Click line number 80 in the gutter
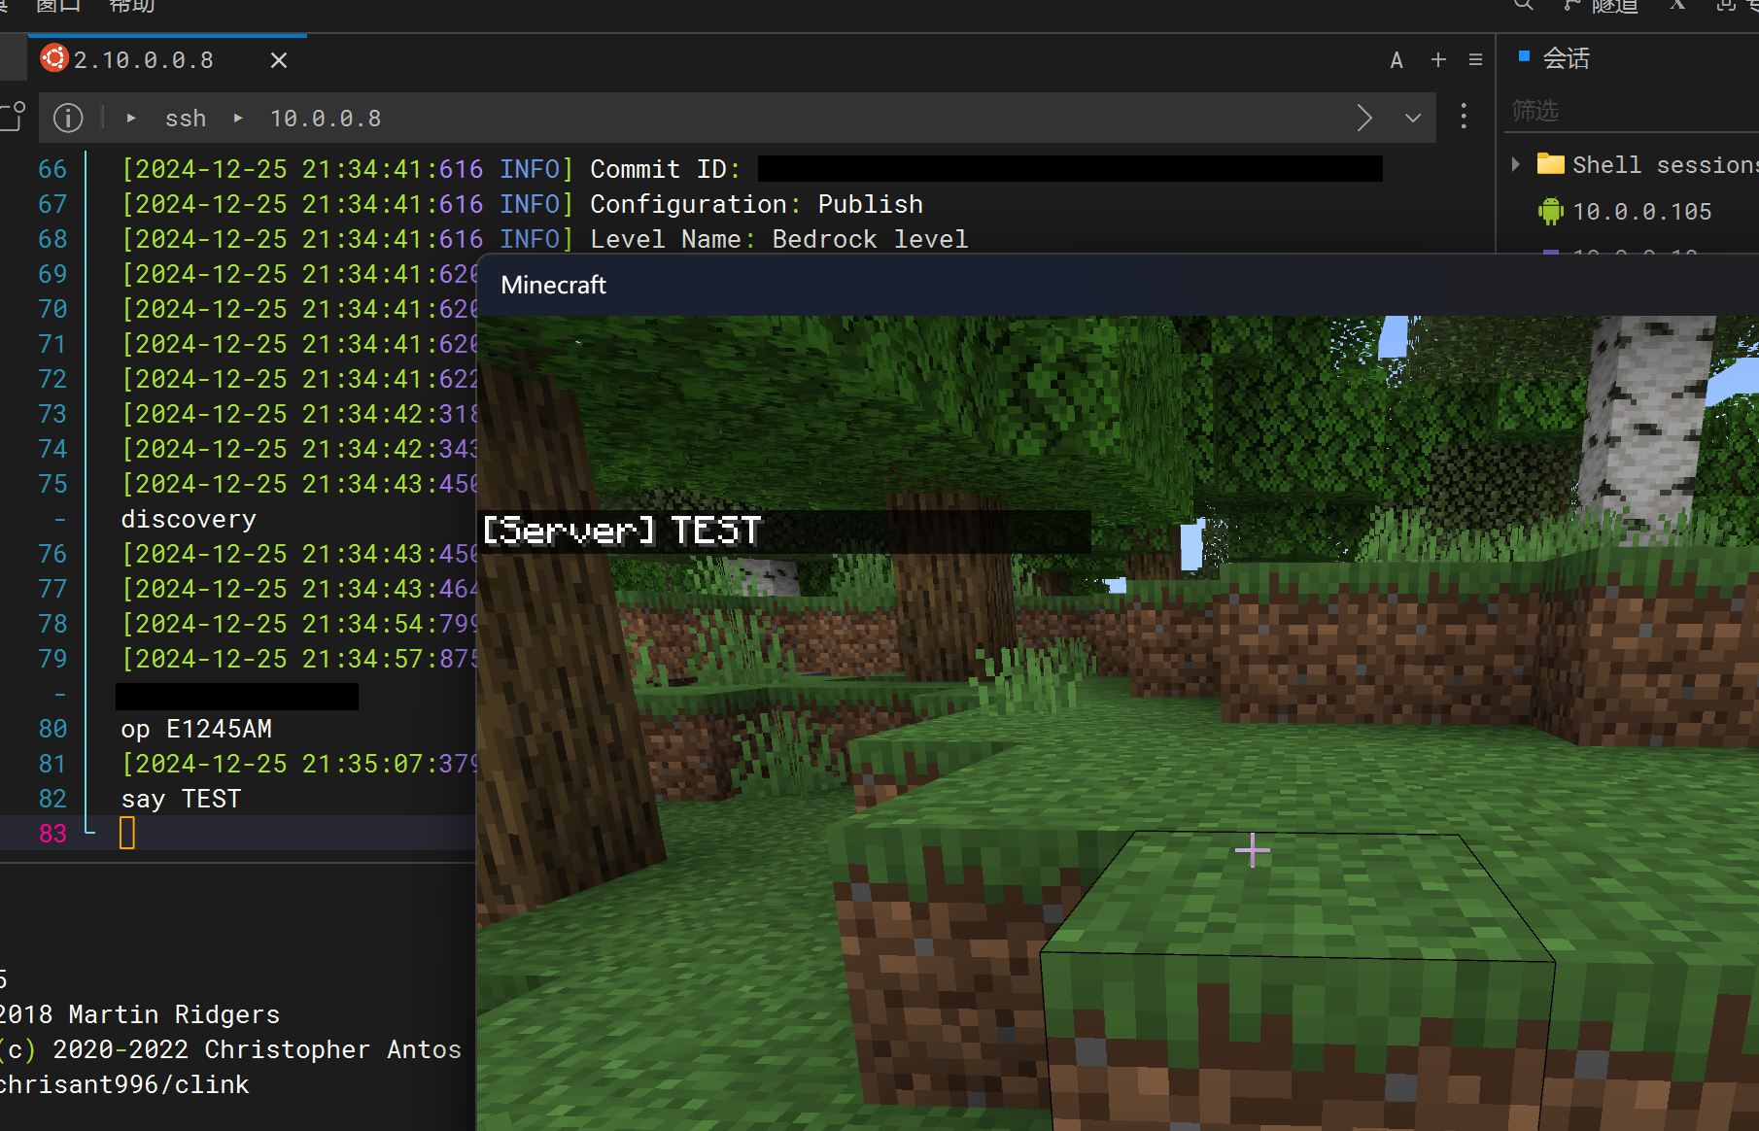This screenshot has width=1759, height=1131. click(x=52, y=729)
